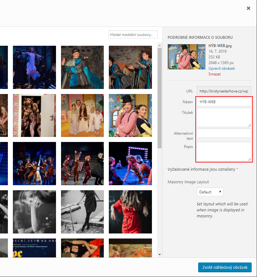Click the Popis text area
The height and width of the screenshot is (277, 257).
(224, 151)
